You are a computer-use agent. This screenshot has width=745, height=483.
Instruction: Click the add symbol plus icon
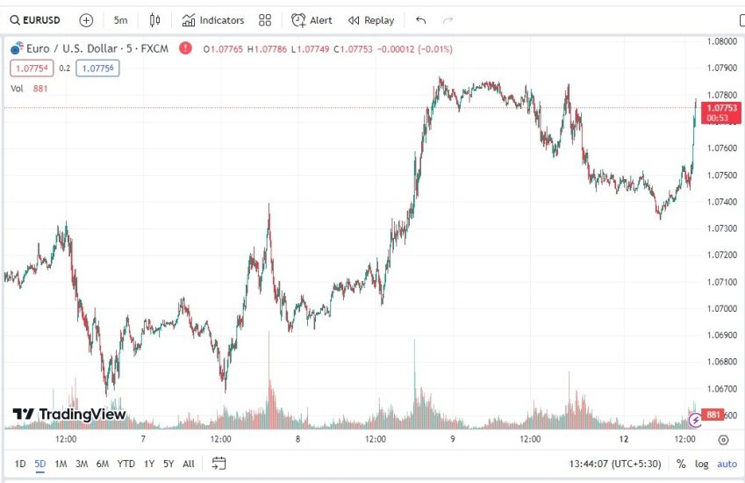pyautogui.click(x=86, y=20)
